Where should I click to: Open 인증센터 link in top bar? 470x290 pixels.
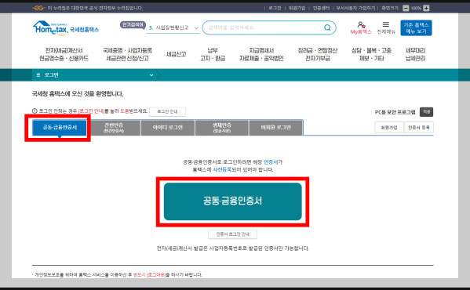coord(321,8)
